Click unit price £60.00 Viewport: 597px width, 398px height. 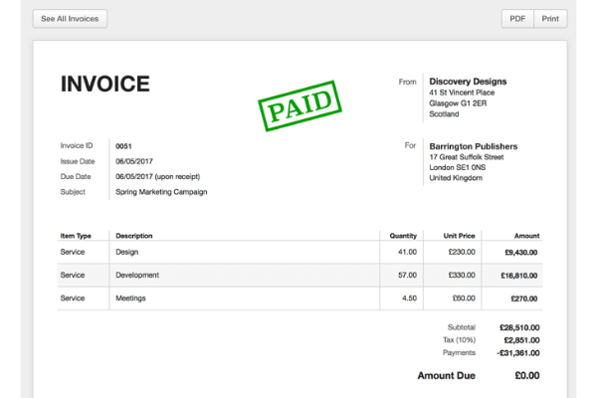click(464, 298)
